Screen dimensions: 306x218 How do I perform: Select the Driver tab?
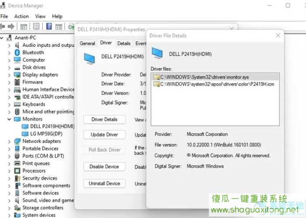click(106, 43)
